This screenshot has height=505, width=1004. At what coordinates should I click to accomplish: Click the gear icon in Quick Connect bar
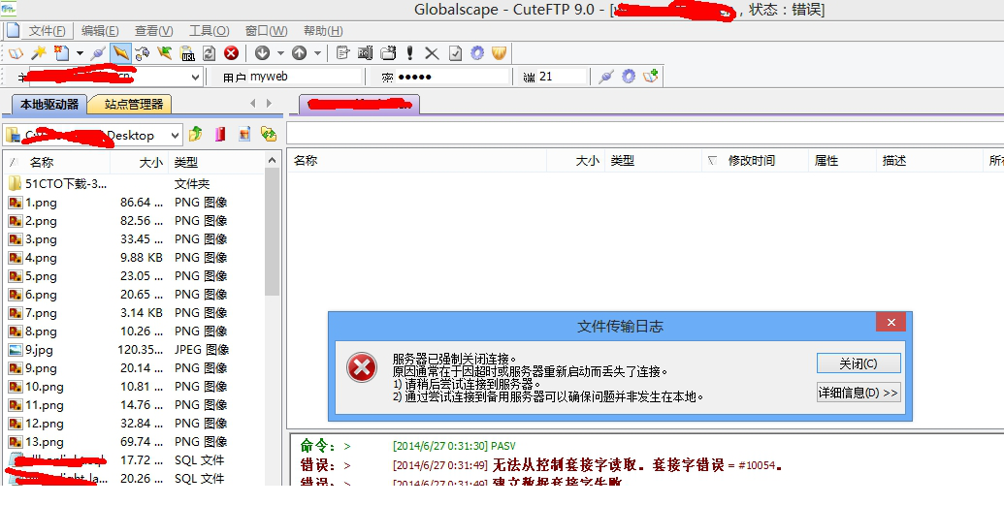629,77
